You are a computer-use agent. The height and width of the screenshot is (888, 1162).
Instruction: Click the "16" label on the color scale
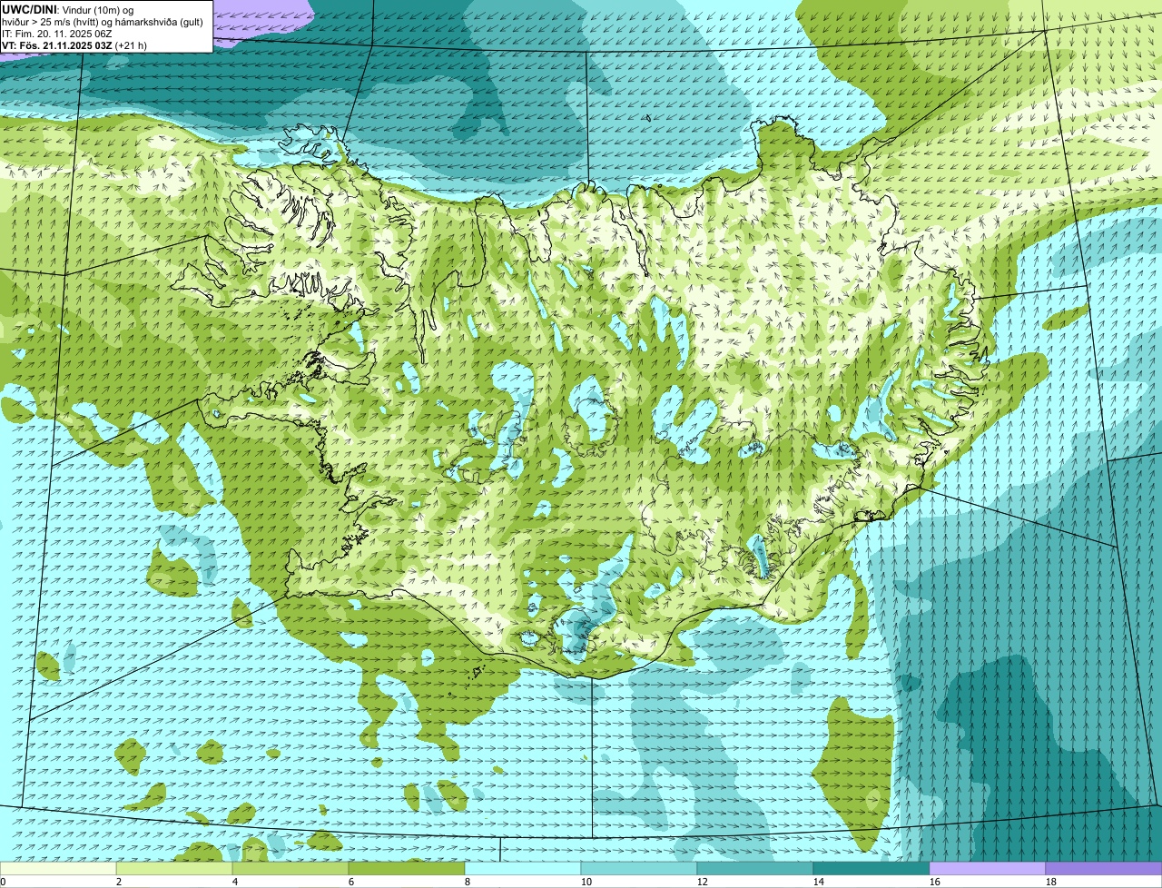point(935,882)
